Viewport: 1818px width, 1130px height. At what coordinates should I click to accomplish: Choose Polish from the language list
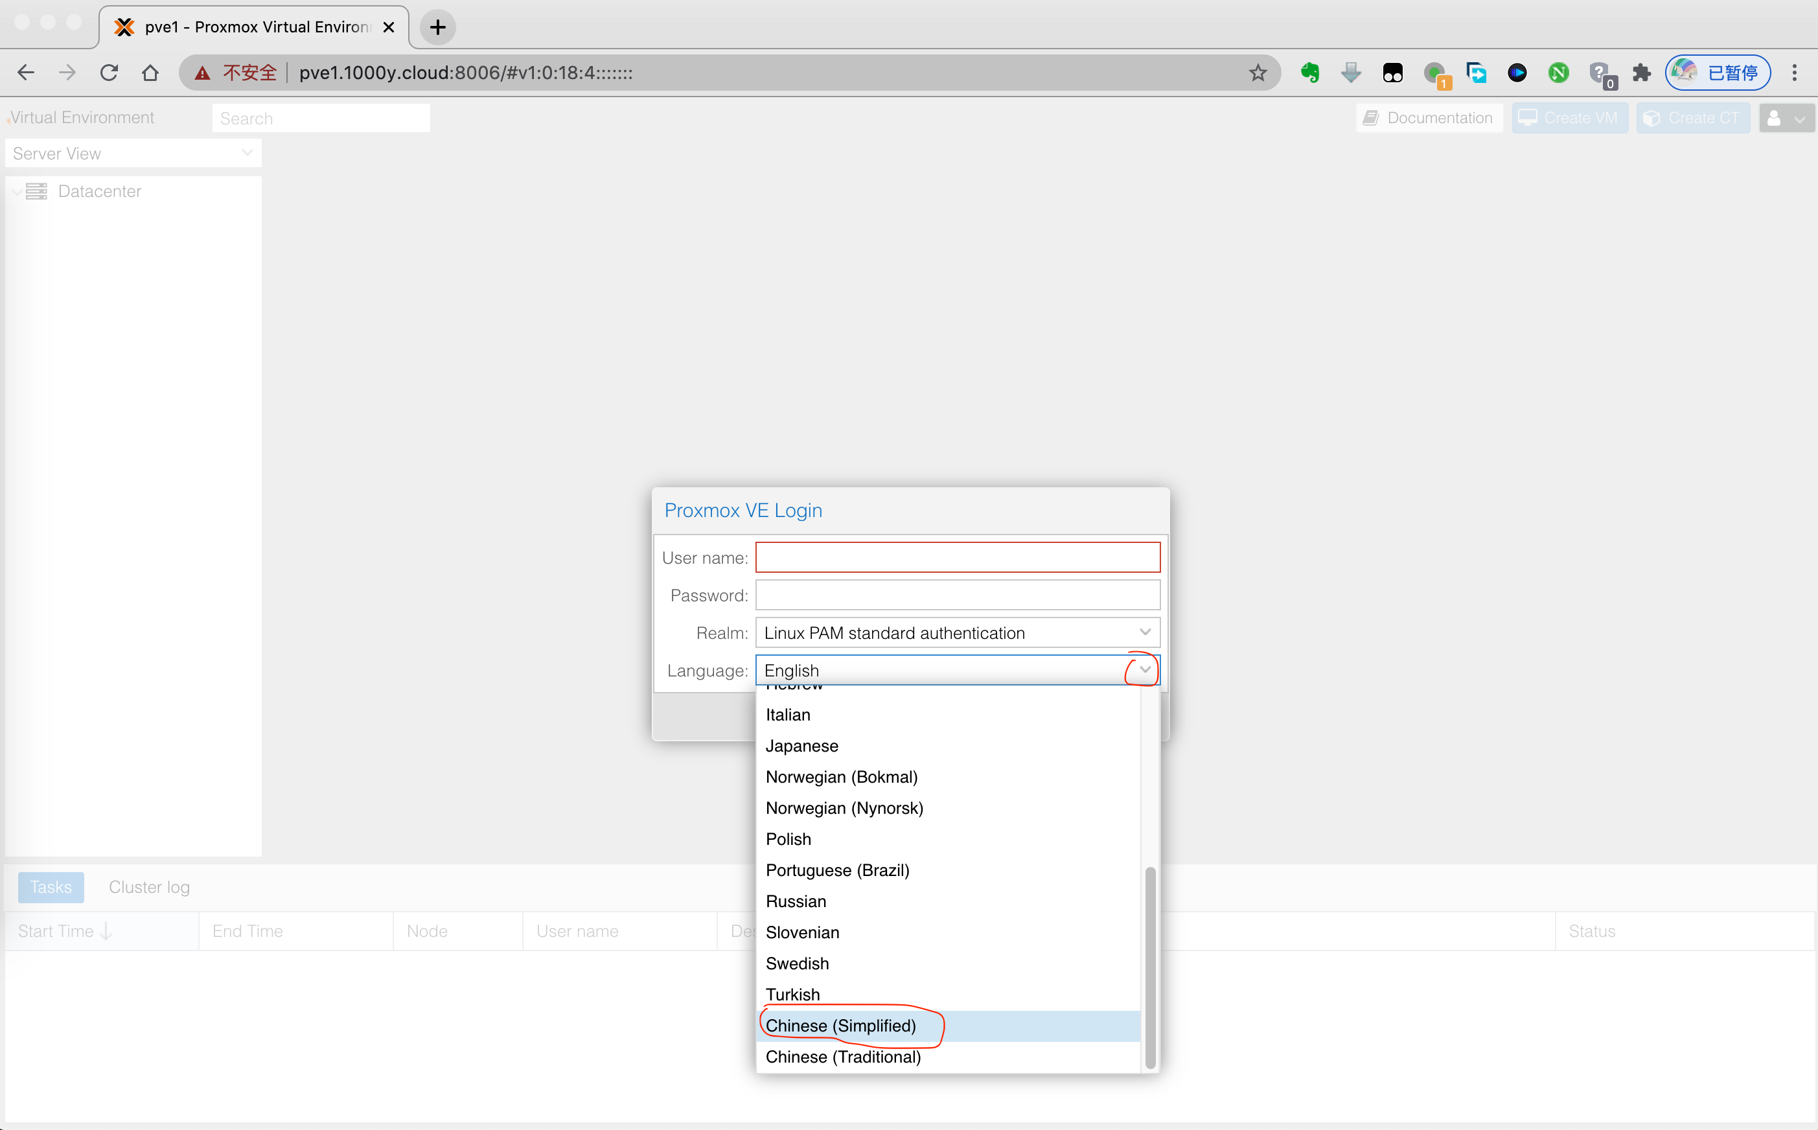[x=949, y=839]
